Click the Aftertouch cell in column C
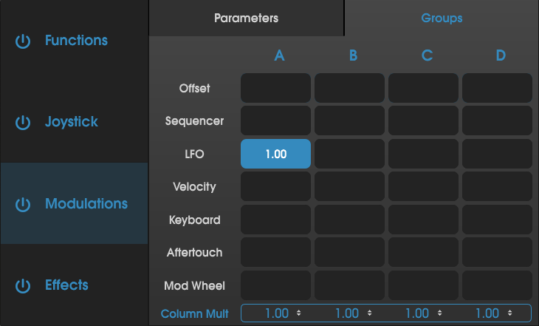Screen dimensions: 539x326 tap(424, 252)
